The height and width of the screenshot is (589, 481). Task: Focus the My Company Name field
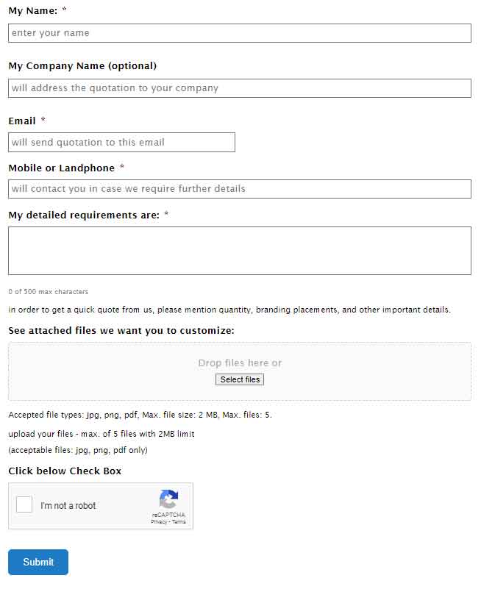pos(239,88)
